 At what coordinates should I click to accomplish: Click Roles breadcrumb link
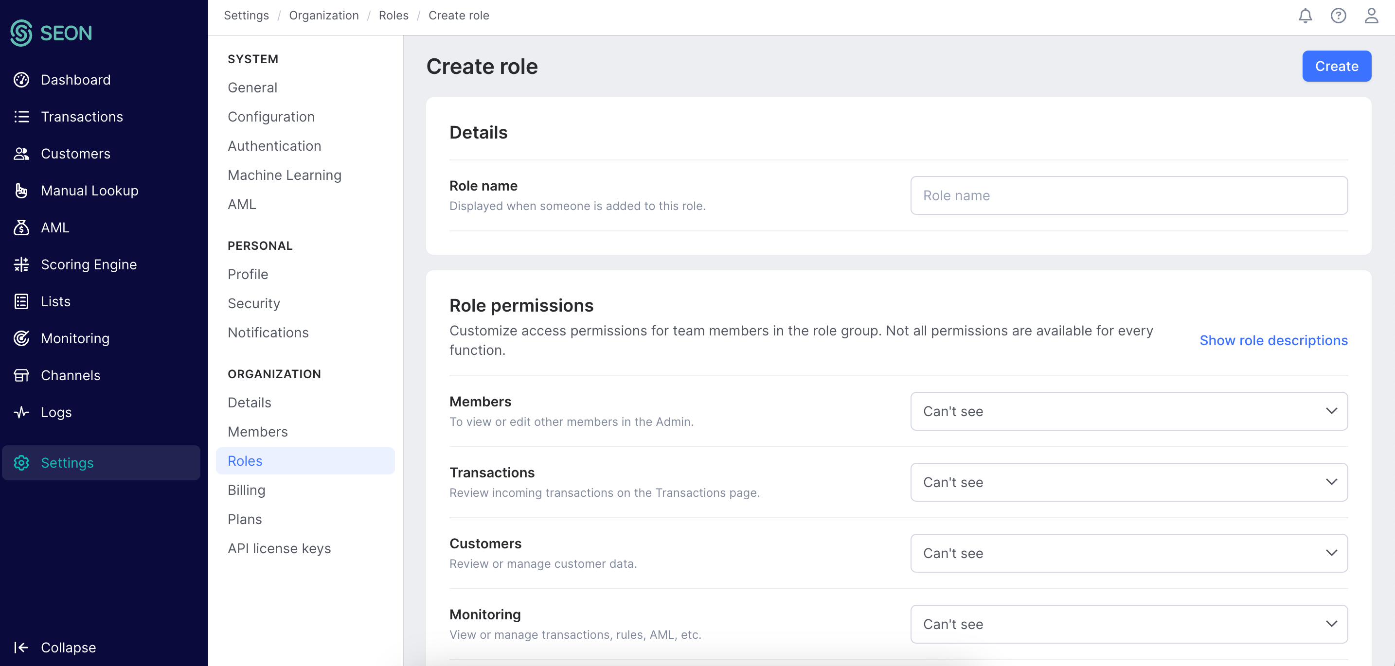coord(393,15)
